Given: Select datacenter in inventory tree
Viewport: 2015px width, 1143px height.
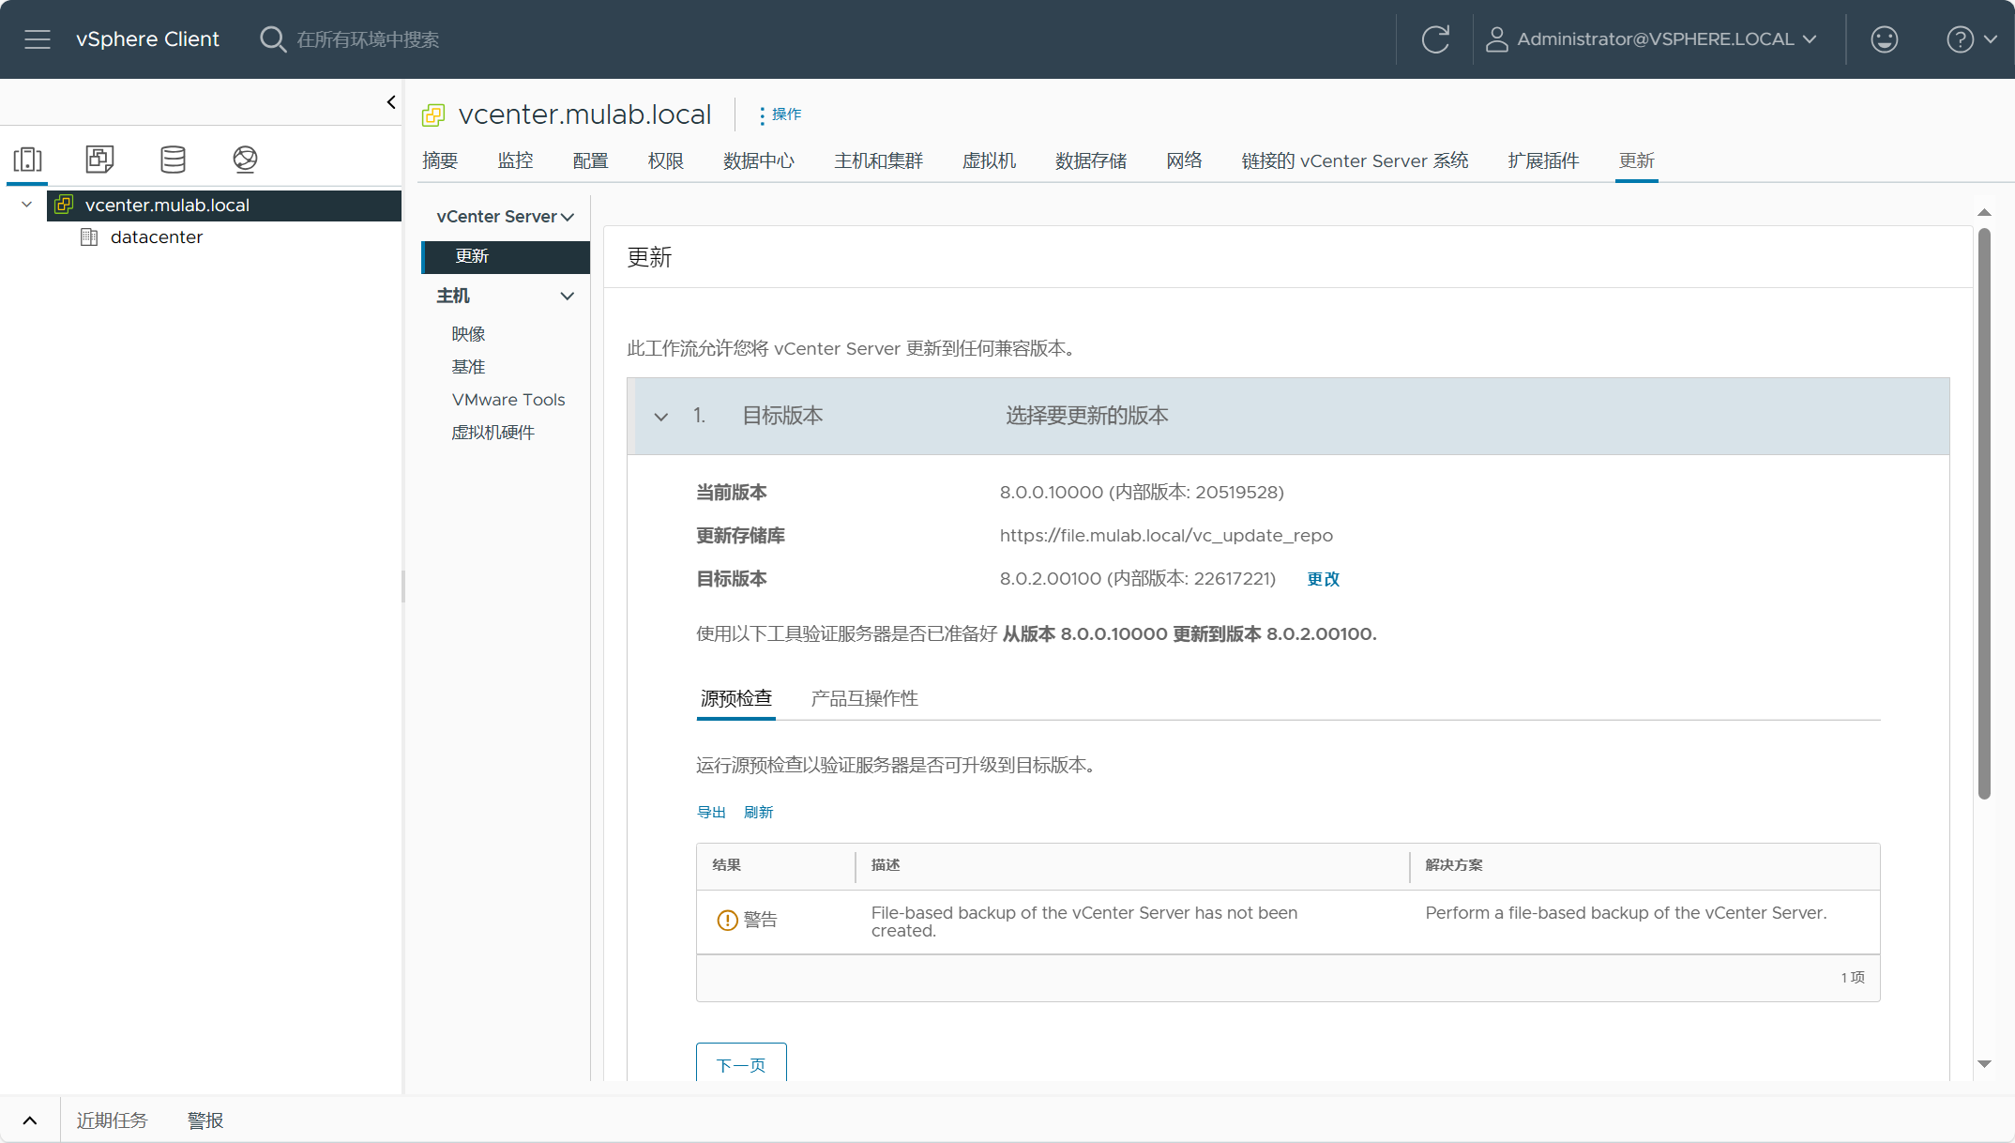Looking at the screenshot, I should click(x=157, y=237).
